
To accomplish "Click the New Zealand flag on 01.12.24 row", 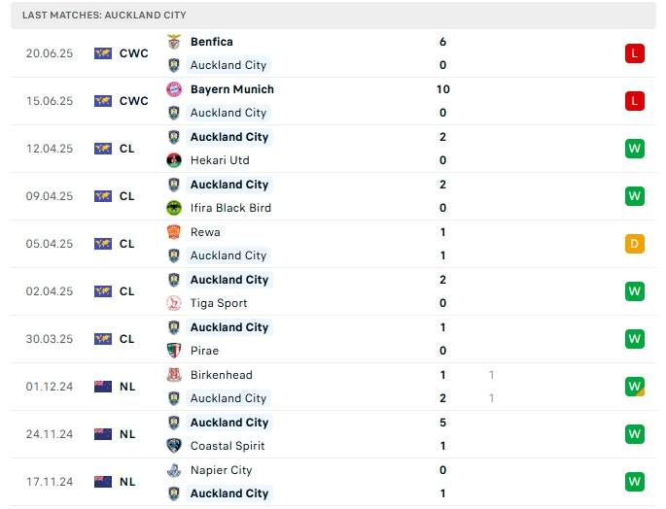I will [103, 387].
